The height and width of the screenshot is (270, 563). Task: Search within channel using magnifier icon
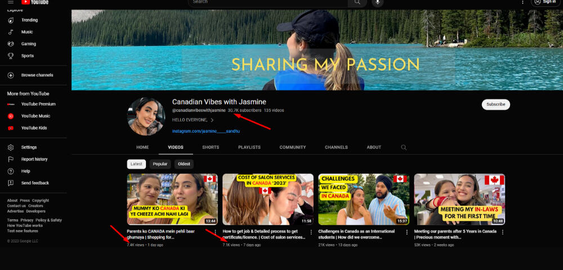[x=404, y=147]
